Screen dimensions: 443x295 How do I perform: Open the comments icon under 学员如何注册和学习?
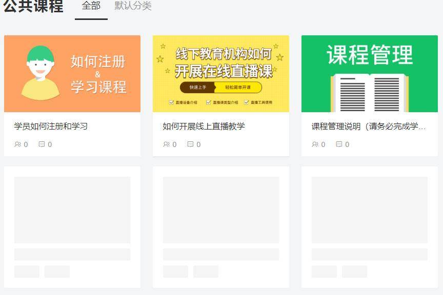tap(43, 144)
